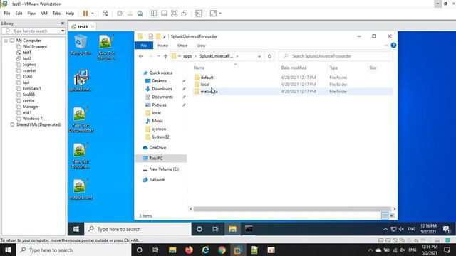
Task: Switch to details view icon
Action: pos(385,215)
